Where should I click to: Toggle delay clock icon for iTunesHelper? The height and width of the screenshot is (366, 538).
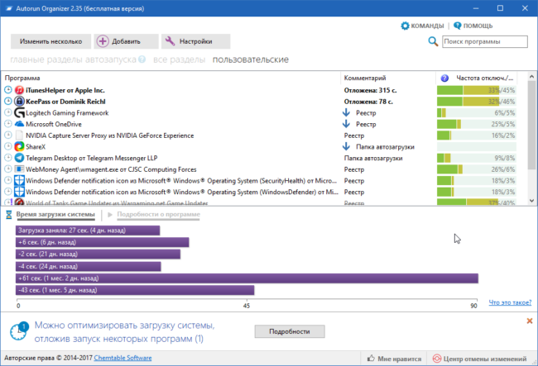click(8, 90)
